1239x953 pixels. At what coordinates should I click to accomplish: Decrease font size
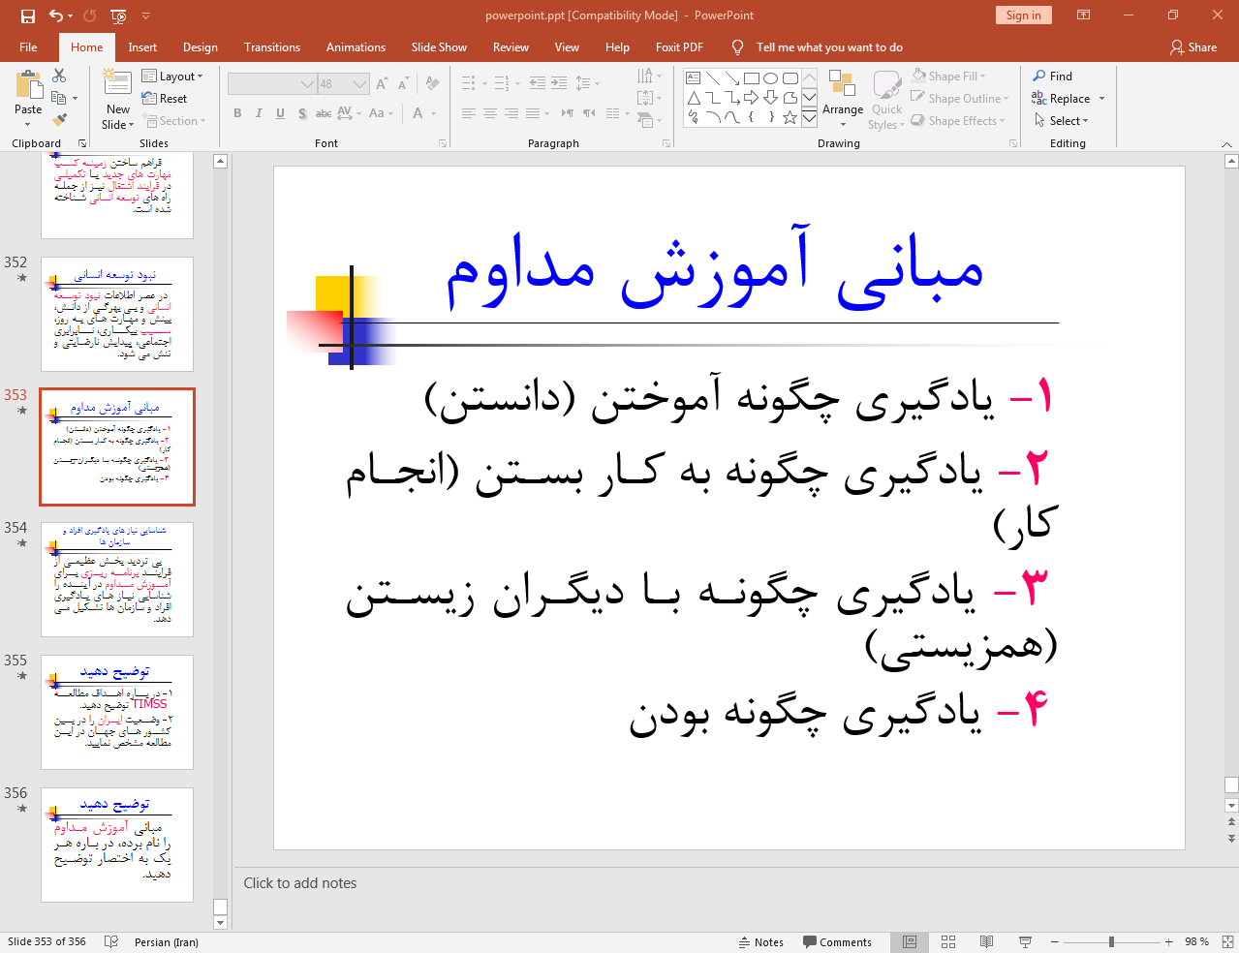pos(403,83)
